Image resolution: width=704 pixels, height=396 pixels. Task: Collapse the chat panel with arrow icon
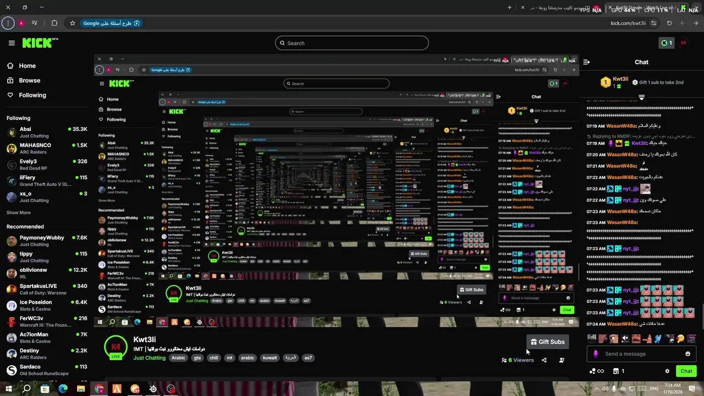[586, 62]
